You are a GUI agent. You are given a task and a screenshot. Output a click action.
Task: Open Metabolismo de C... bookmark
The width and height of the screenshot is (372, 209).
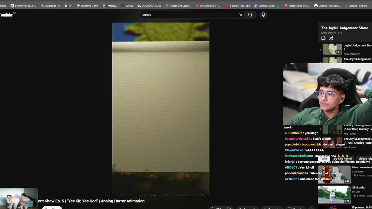297,6
